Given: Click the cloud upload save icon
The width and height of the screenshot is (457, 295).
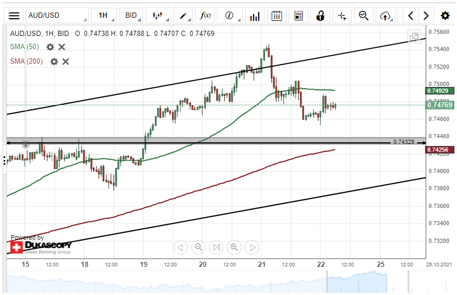Looking at the screenshot, I should click(386, 16).
